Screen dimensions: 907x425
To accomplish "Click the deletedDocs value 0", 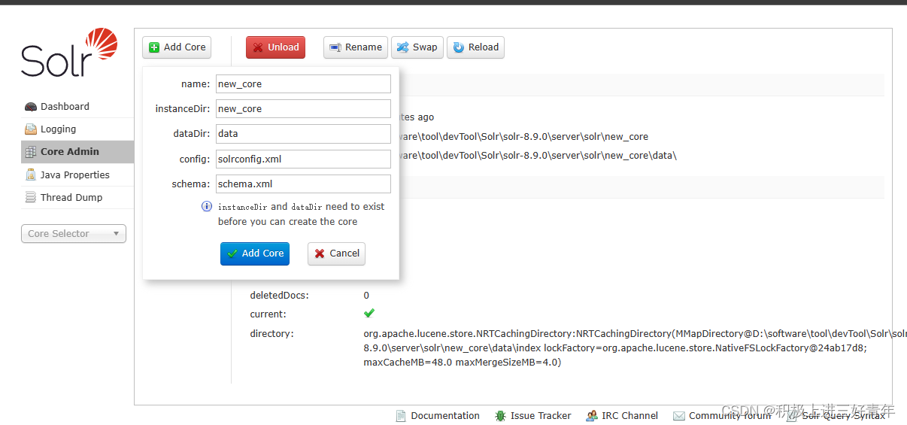I will (366, 296).
